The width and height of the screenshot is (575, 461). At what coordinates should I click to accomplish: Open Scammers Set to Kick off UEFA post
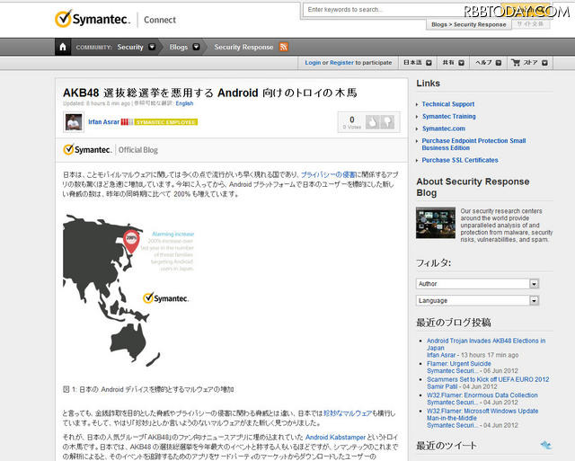(x=488, y=379)
